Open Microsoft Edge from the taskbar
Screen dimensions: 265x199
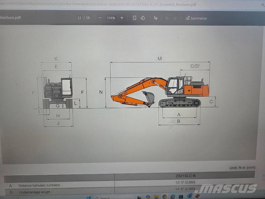tap(173, 197)
